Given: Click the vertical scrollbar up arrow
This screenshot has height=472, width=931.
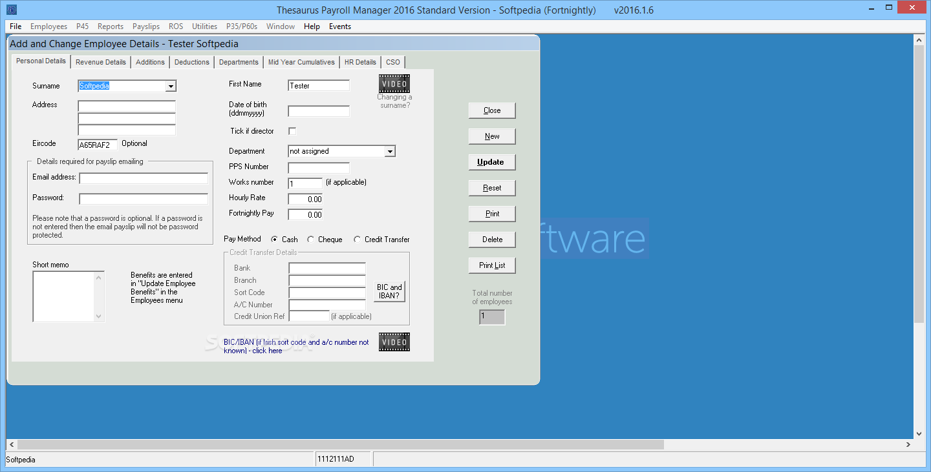Looking at the screenshot, I should 919,40.
